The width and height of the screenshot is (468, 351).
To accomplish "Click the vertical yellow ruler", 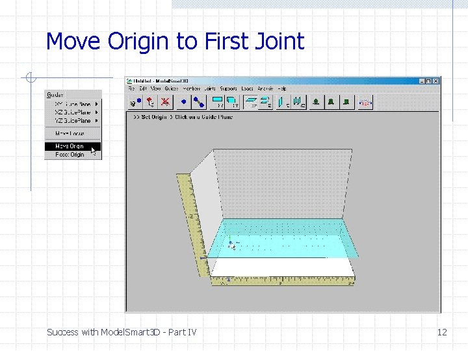I will 192,226.
